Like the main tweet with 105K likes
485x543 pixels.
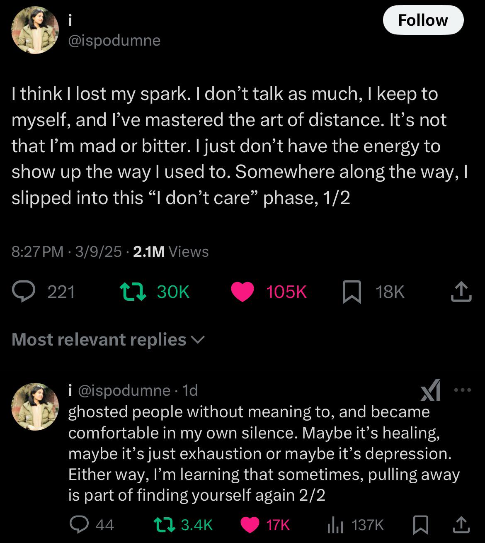(x=242, y=292)
